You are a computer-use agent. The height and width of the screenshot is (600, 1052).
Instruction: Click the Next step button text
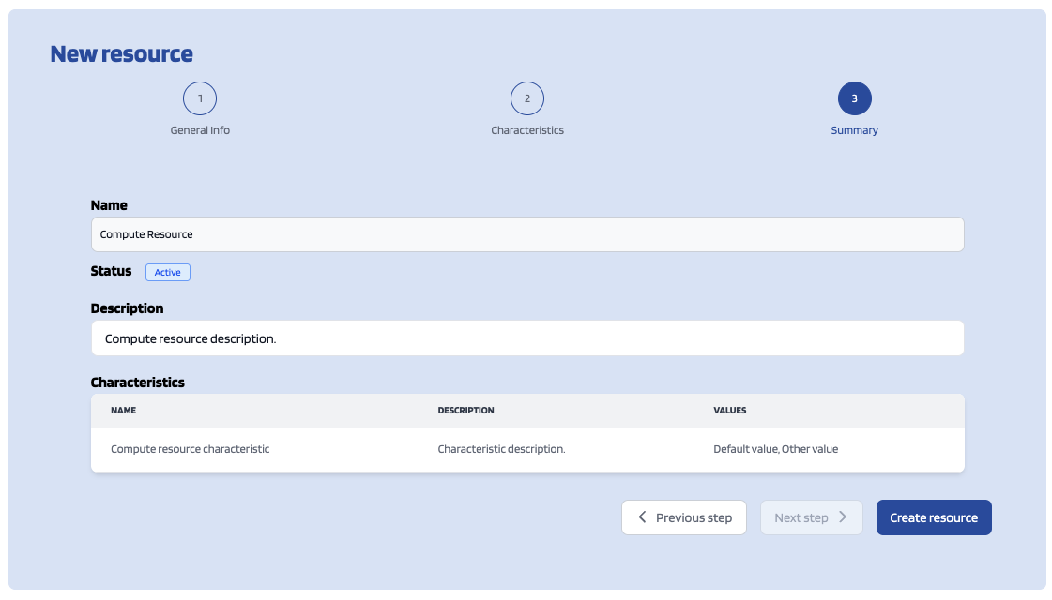pyautogui.click(x=800, y=517)
